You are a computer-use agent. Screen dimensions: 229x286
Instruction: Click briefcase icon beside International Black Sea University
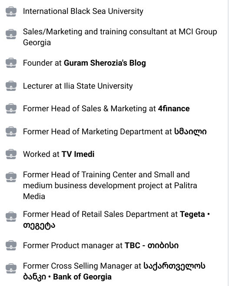click(x=11, y=11)
